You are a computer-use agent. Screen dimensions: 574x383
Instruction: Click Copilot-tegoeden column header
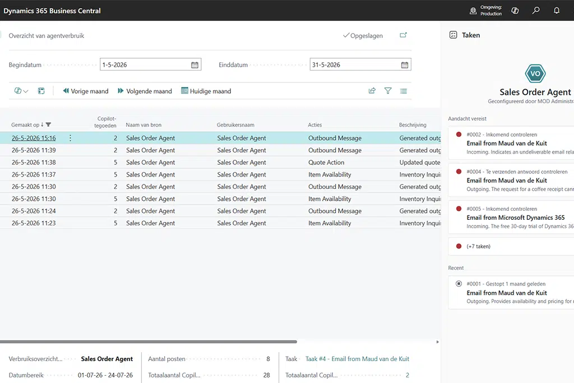pyautogui.click(x=105, y=122)
